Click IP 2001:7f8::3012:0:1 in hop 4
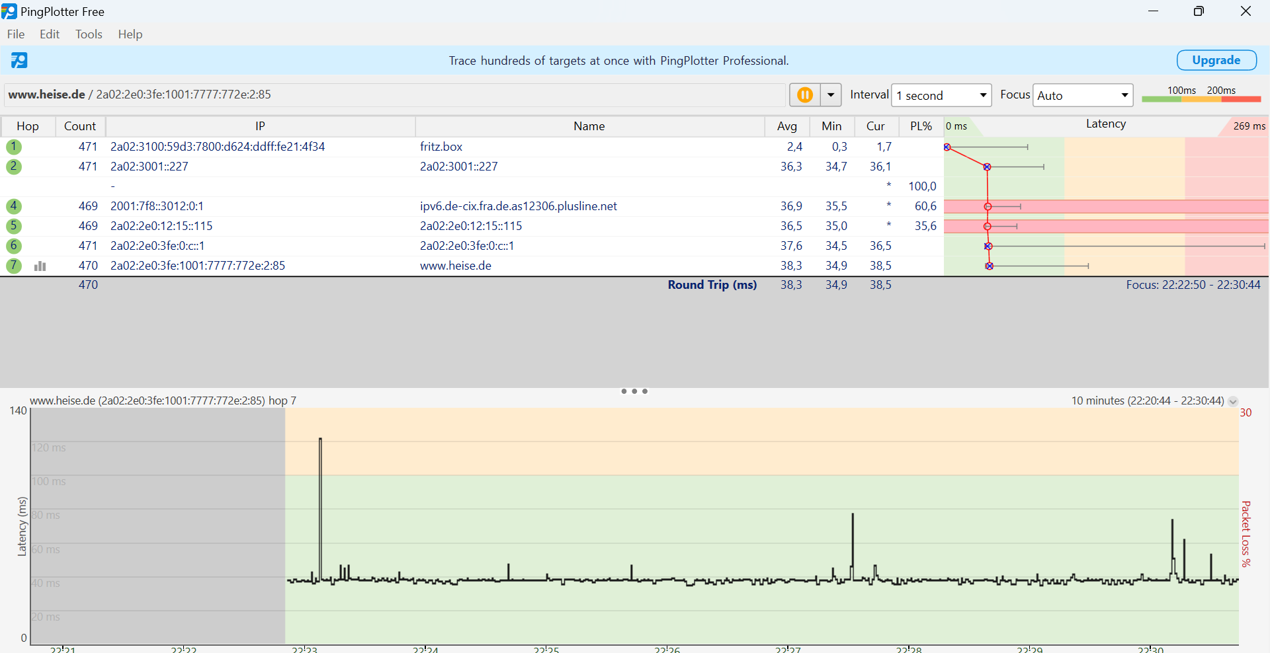1270x653 pixels. [x=157, y=206]
